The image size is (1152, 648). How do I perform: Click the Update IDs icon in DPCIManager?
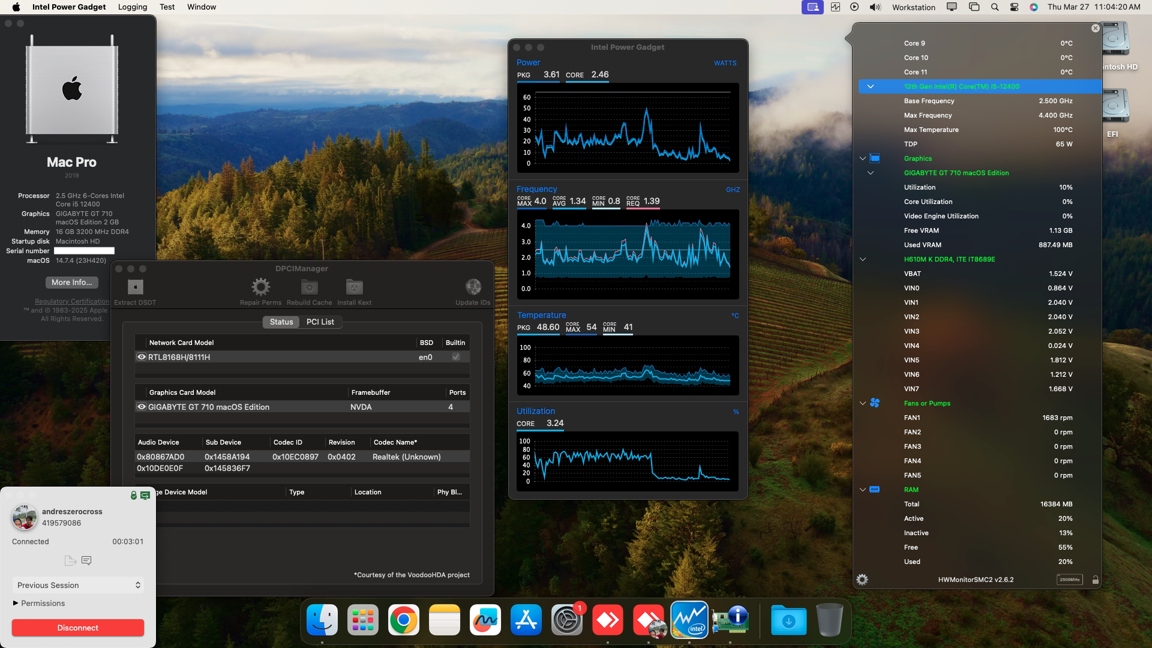(473, 287)
